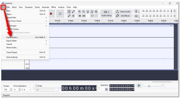This screenshot has height=98, width=180.
Task: Click the playback meter speaker icon
Action: [x=136, y=16]
